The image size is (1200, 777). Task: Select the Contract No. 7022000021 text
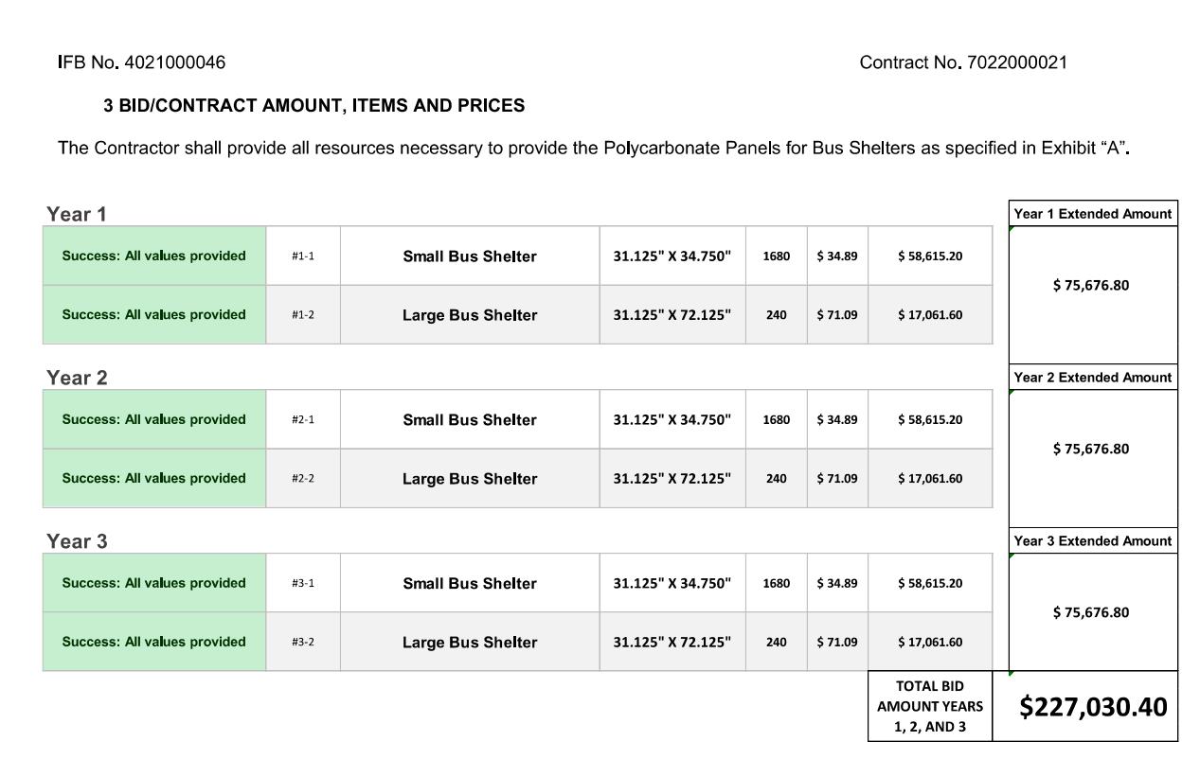click(x=963, y=63)
